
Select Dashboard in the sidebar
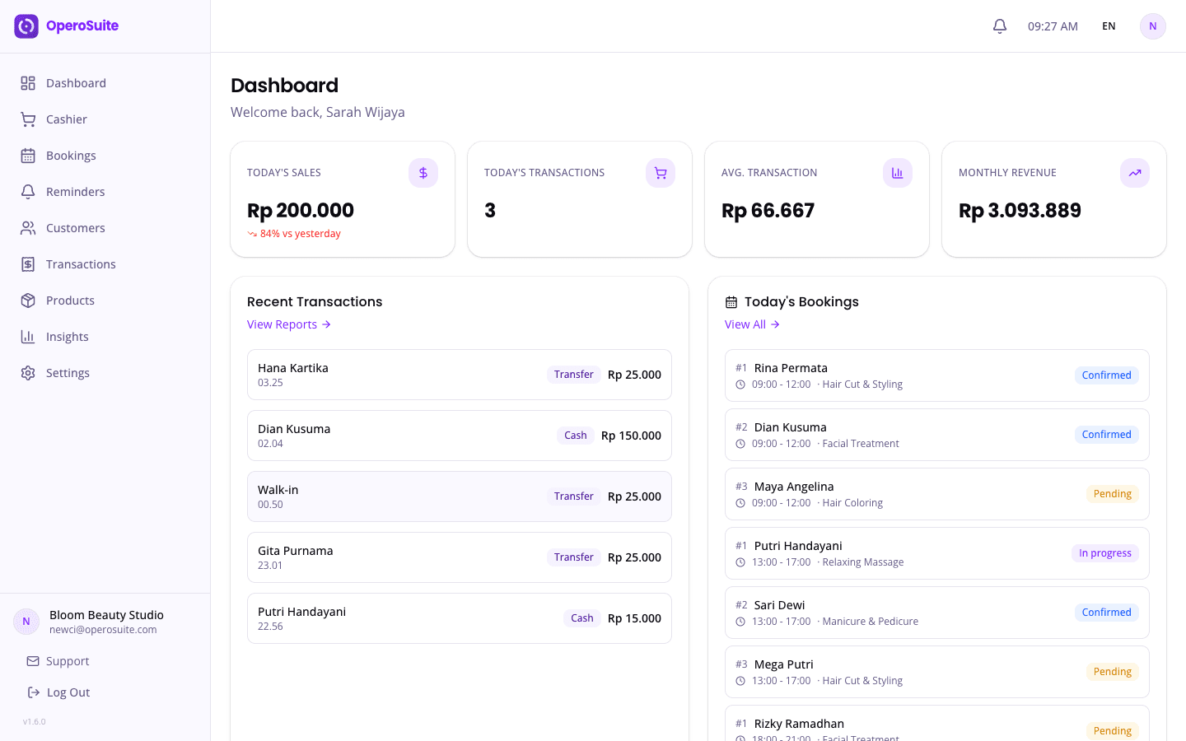(76, 82)
